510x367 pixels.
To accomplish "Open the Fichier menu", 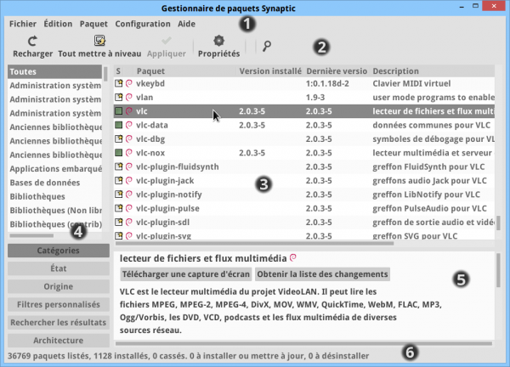I will [23, 24].
